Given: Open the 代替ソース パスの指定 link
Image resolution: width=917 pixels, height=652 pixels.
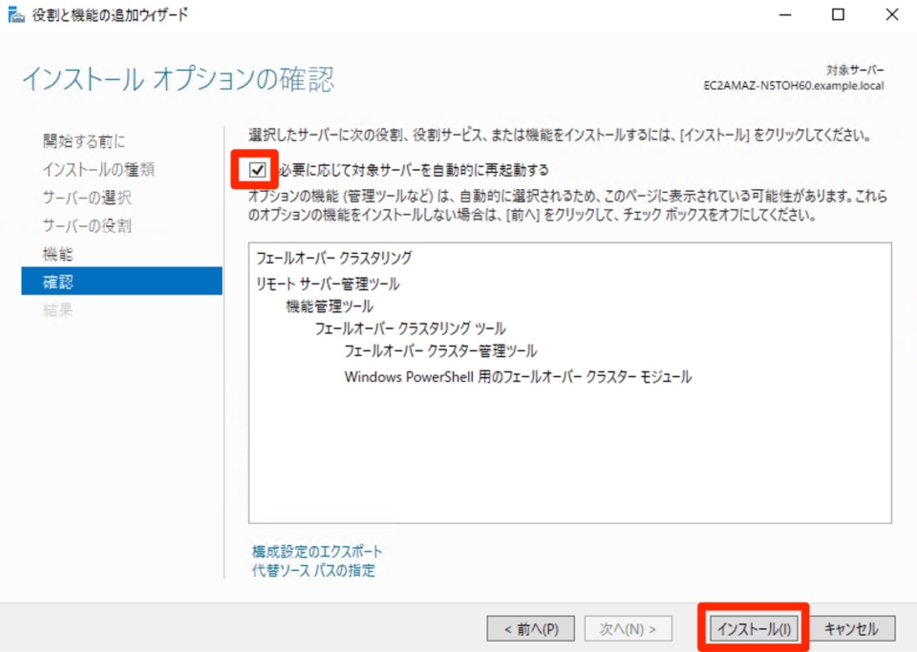Looking at the screenshot, I should pyautogui.click(x=313, y=570).
